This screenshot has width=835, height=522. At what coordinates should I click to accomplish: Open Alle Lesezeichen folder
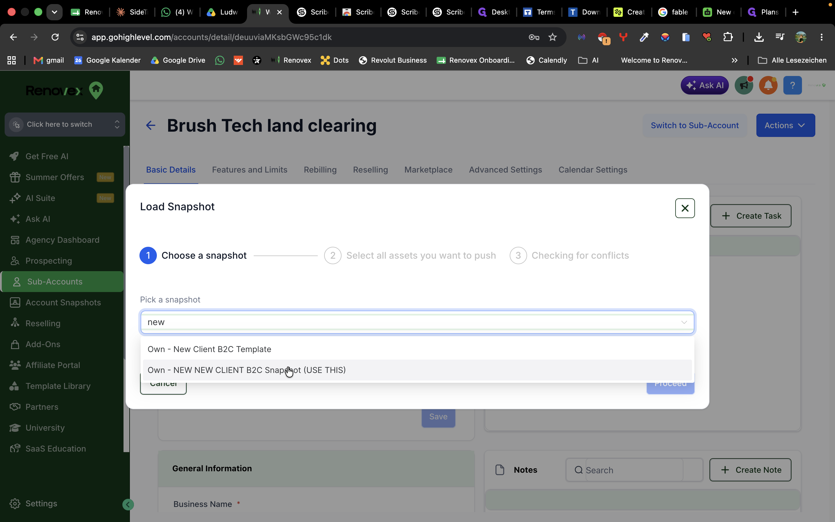coord(792,60)
